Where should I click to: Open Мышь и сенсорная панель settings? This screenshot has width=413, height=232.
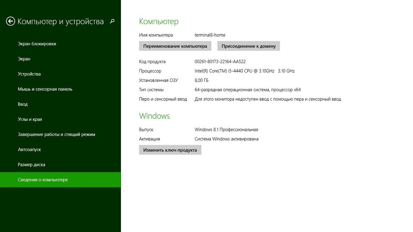(45, 89)
